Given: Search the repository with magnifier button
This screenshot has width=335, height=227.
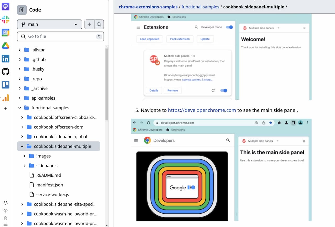Looking at the screenshot, I should click(99, 24).
